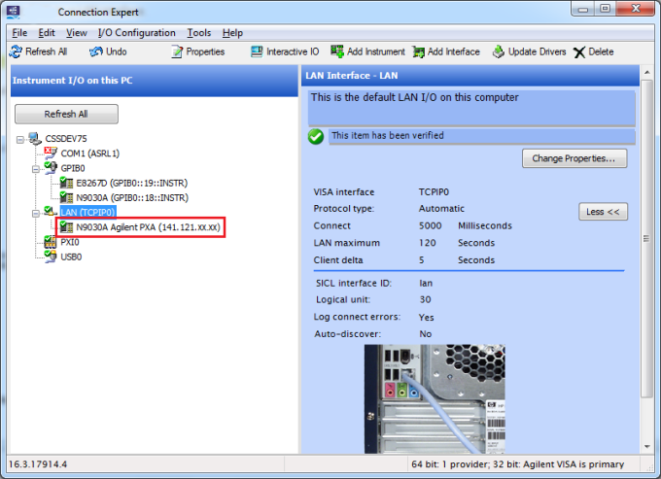Launch Interactive IO from toolbar

click(x=284, y=51)
